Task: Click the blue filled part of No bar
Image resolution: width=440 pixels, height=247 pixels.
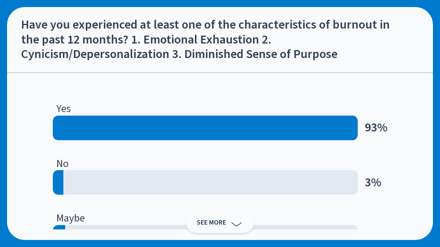Action: tap(59, 182)
